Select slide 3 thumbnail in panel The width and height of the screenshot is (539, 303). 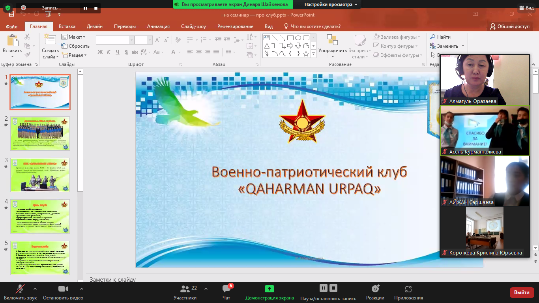tap(40, 175)
